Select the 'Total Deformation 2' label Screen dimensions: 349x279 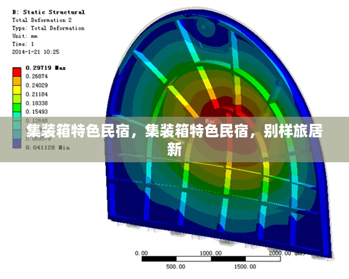[42, 20]
